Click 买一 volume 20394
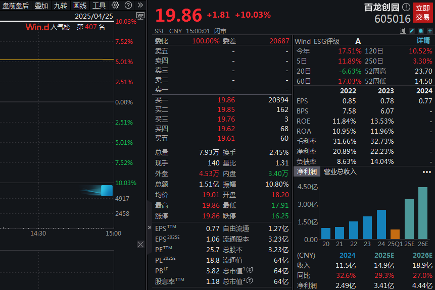 (278, 100)
